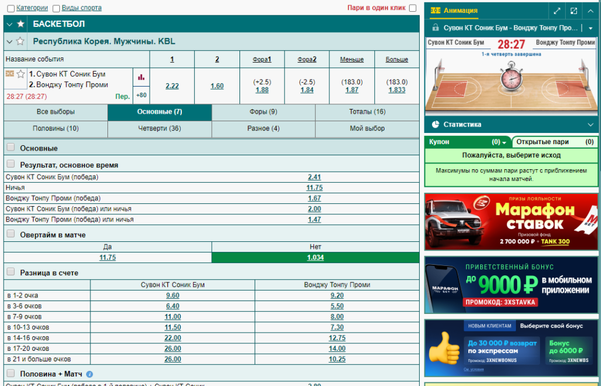The image size is (601, 386).
Task: Collapse the Анимация panel with the up chevron
Action: click(x=590, y=11)
